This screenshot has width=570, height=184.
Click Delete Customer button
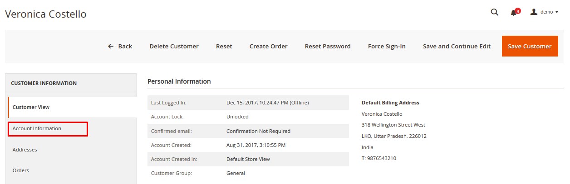click(x=174, y=46)
